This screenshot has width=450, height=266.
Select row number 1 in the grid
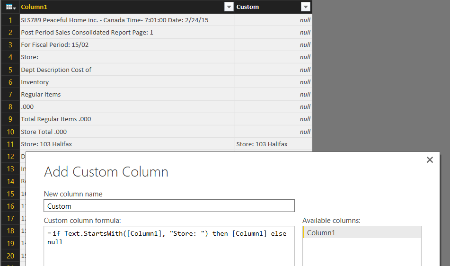pos(10,20)
